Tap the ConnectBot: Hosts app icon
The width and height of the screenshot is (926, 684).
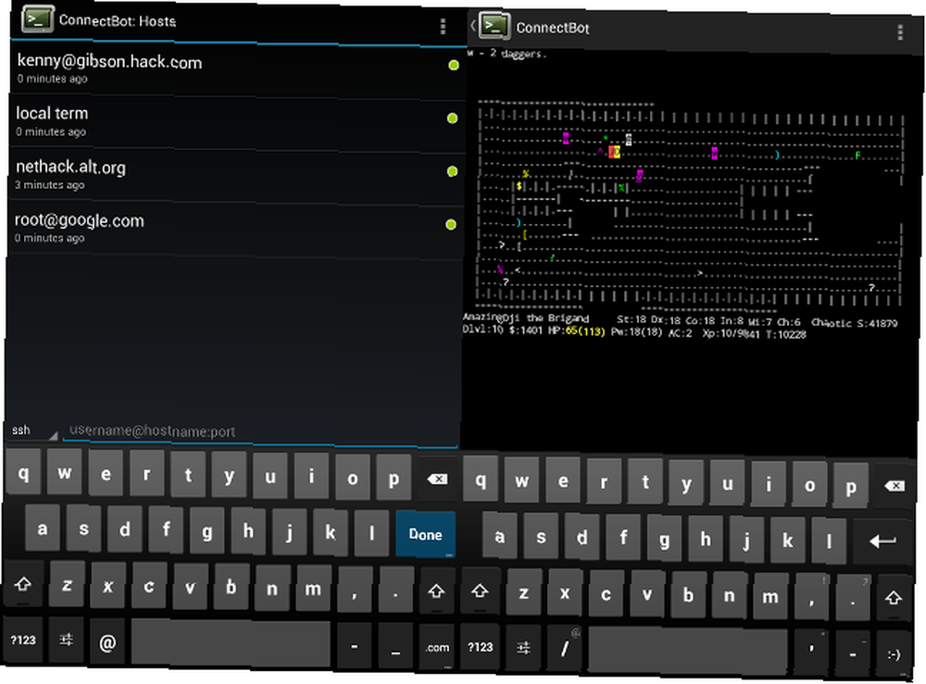[37, 19]
